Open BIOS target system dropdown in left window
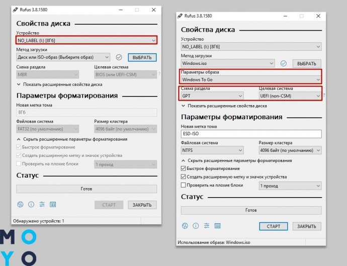Viewport: 347px width, 266px height. pos(126,74)
